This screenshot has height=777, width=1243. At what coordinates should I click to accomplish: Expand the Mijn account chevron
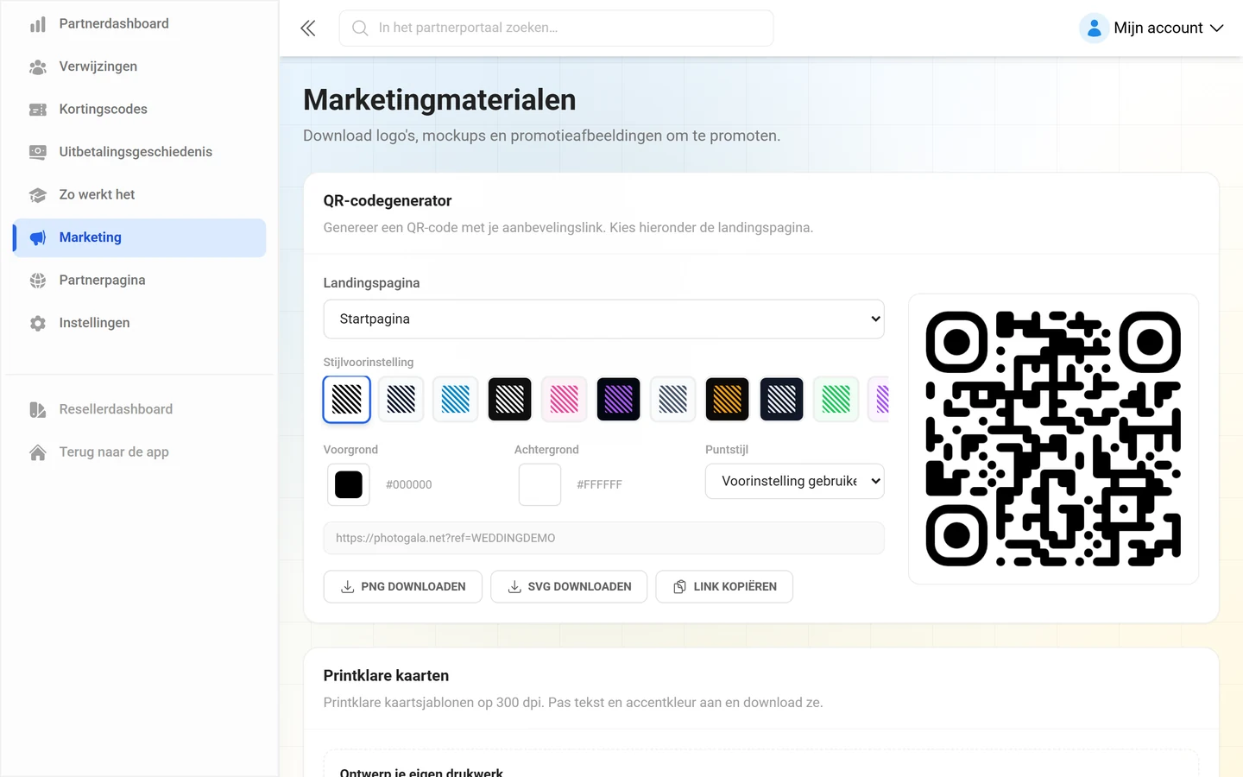point(1217,28)
